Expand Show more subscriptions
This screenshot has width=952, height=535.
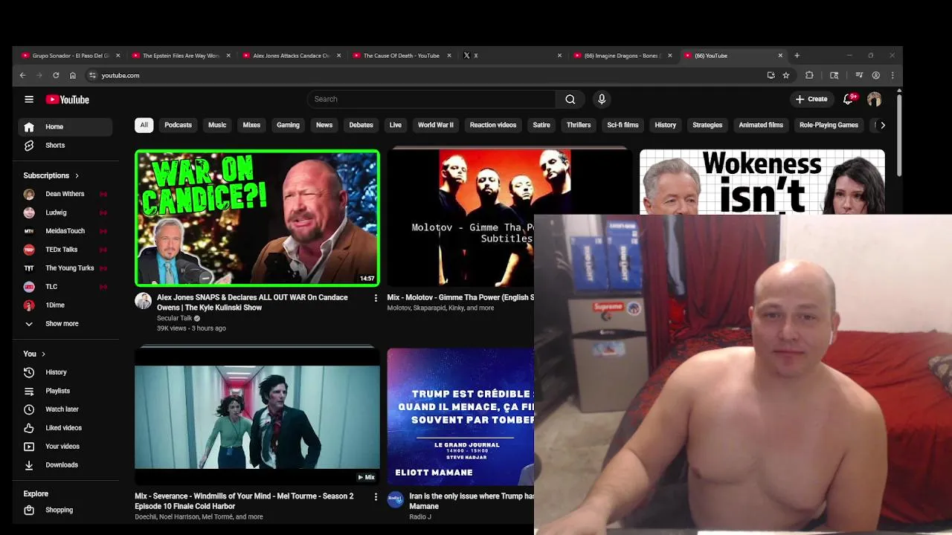(65, 324)
